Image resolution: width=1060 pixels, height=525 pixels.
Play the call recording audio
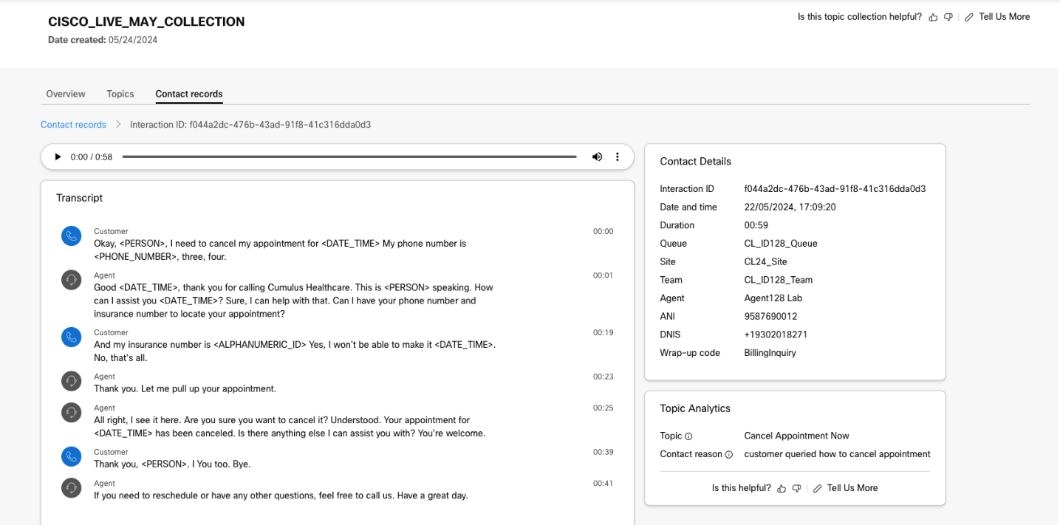click(x=58, y=157)
